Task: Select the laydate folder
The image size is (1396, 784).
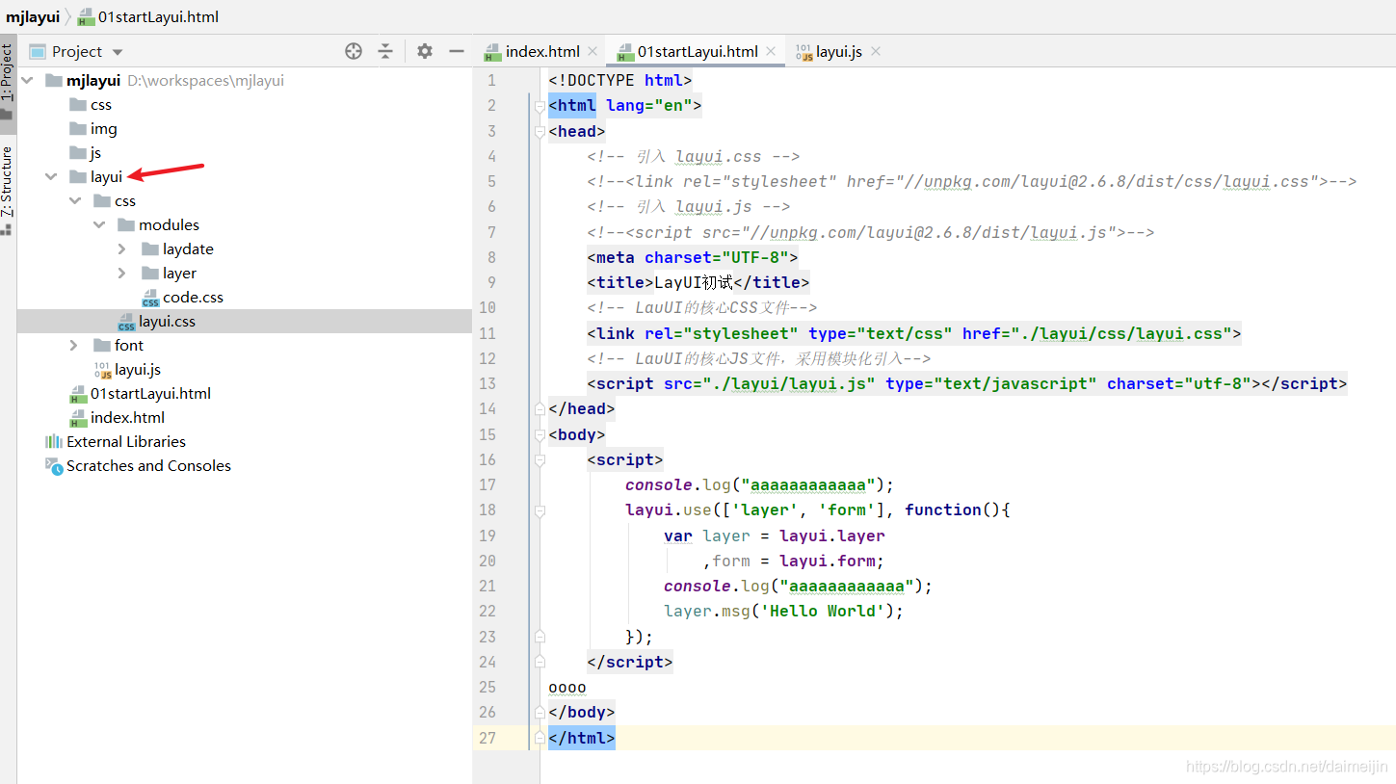Action: coord(188,249)
